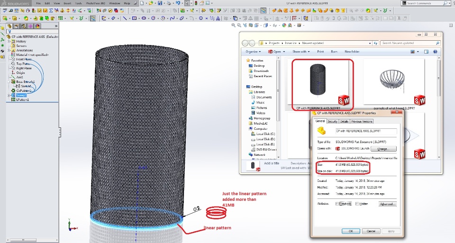Screen dimensions: 455x243
Task: Click the Zoom to Fit view icon
Action: tap(233, 26)
